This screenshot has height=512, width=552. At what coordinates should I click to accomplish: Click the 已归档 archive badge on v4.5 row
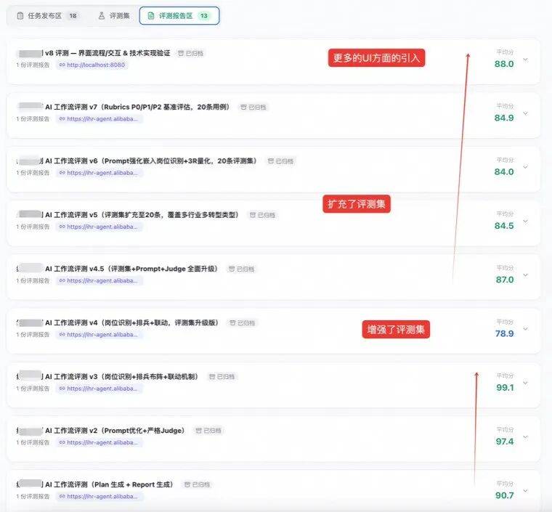tap(241, 269)
